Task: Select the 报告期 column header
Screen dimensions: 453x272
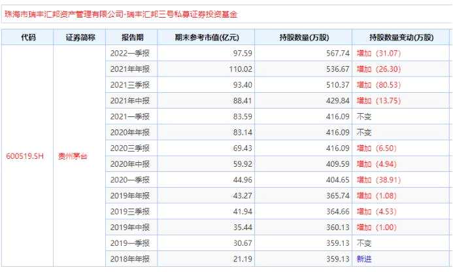Action: coord(132,37)
